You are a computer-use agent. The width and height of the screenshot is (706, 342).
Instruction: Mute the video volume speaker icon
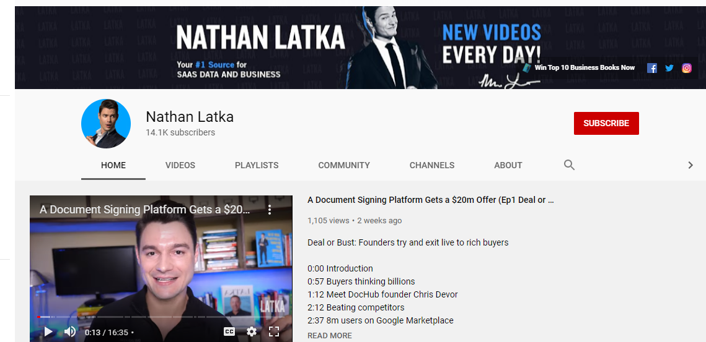(70, 332)
